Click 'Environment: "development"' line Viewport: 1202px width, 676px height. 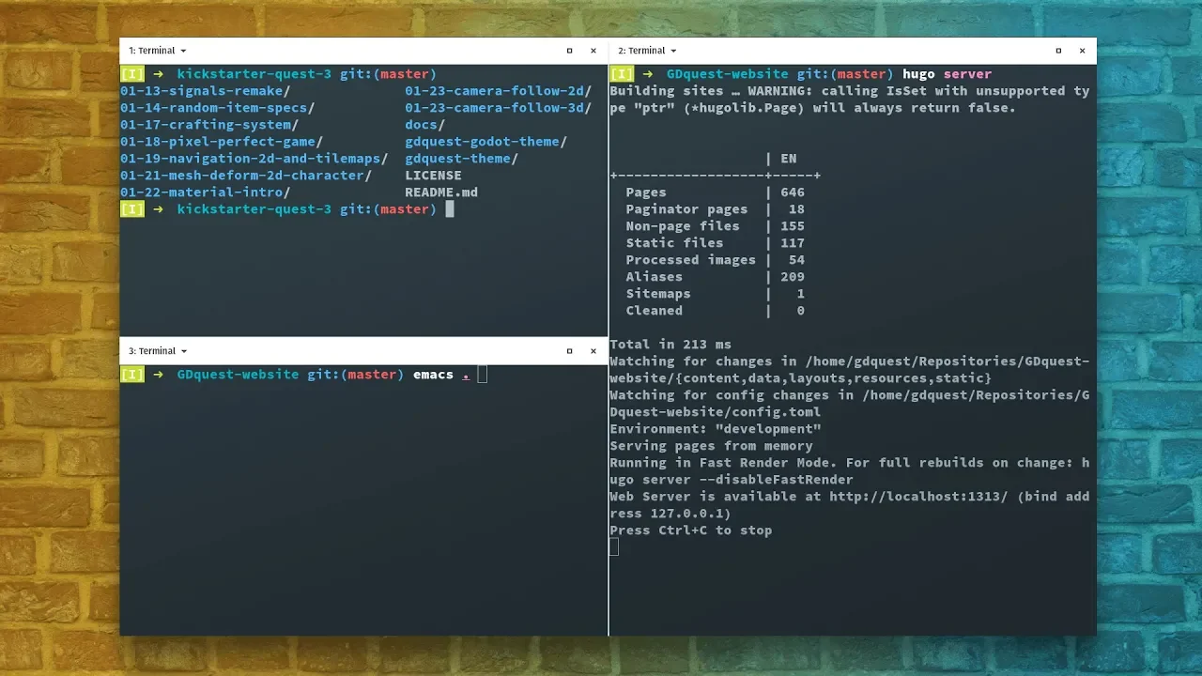[716, 429]
